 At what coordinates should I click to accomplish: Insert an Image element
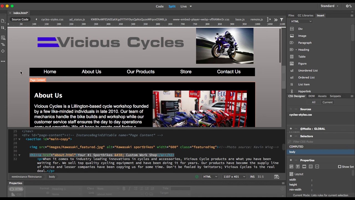pyautogui.click(x=302, y=36)
